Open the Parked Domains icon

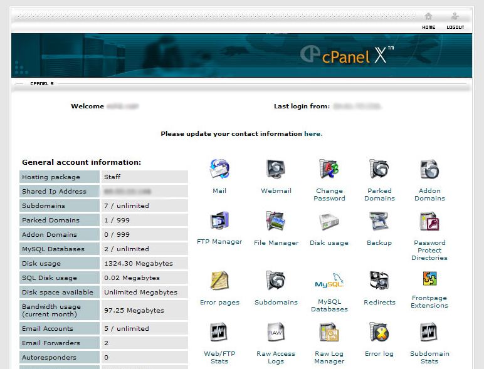[379, 170]
